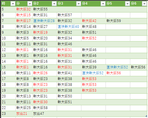148x118 pixels.
Task: Open the 分5 column filter dropdown
Action: (x=127, y=4)
